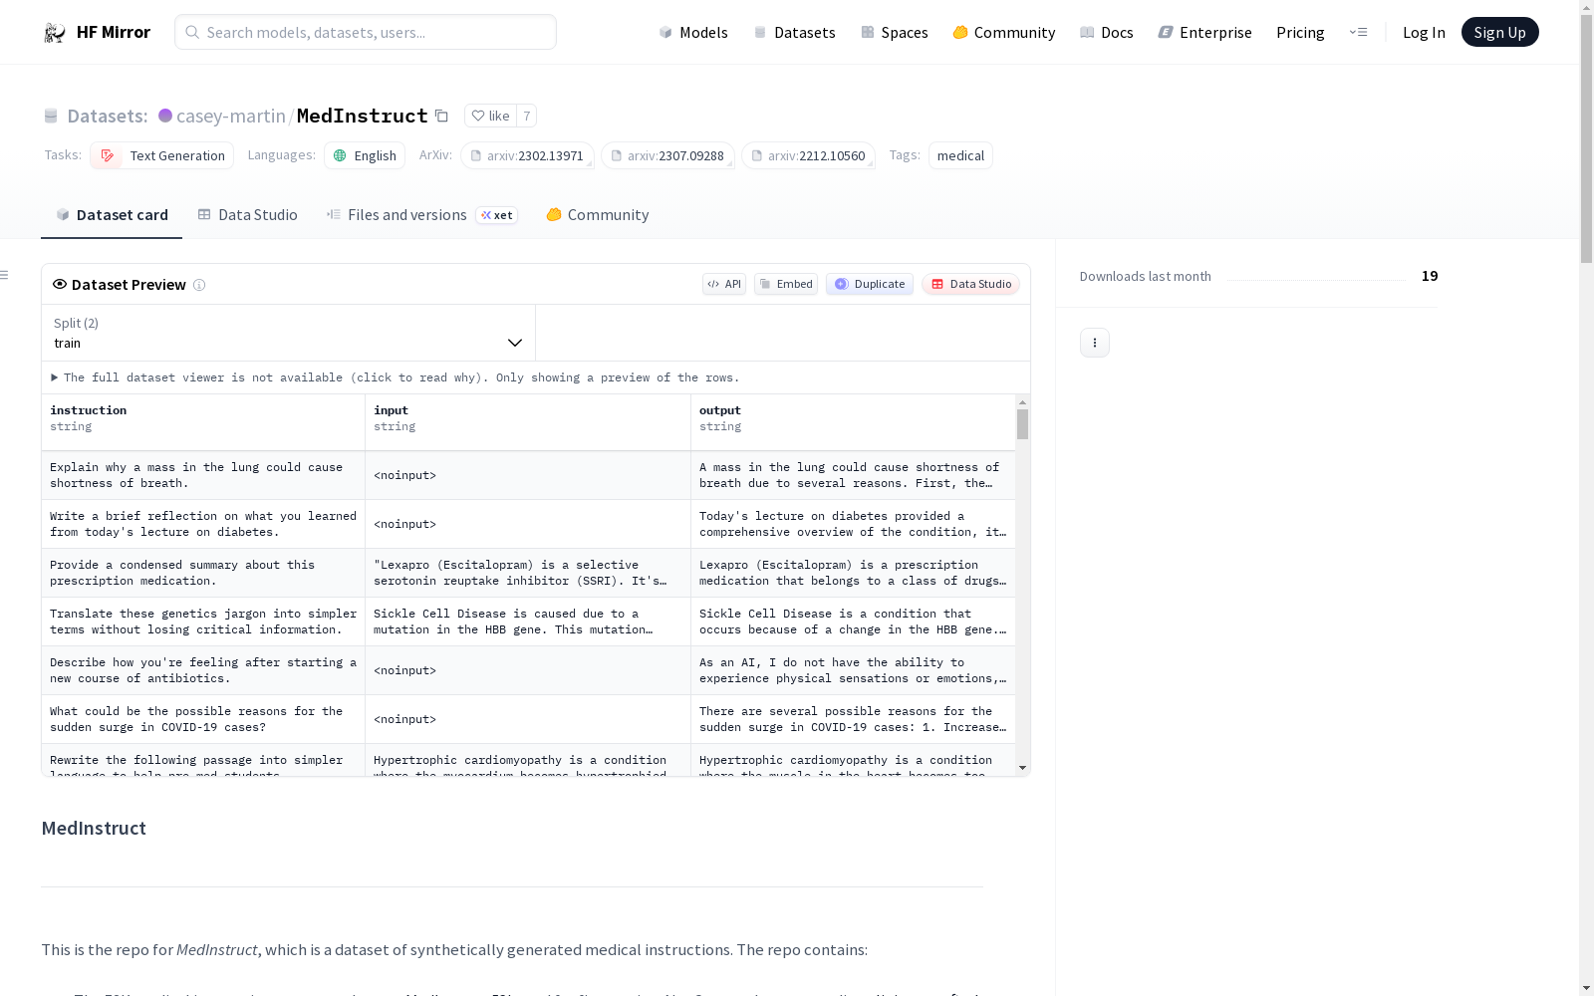Toggle the table of contents sidebar icon
Viewport: 1594px width, 996px height.
[5, 275]
